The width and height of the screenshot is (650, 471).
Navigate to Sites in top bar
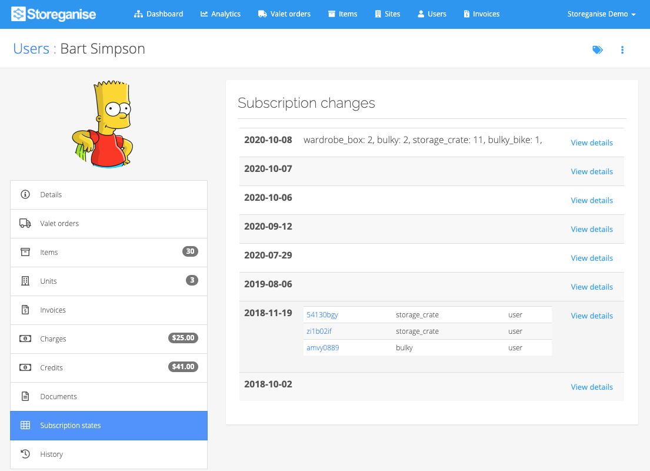coord(387,14)
